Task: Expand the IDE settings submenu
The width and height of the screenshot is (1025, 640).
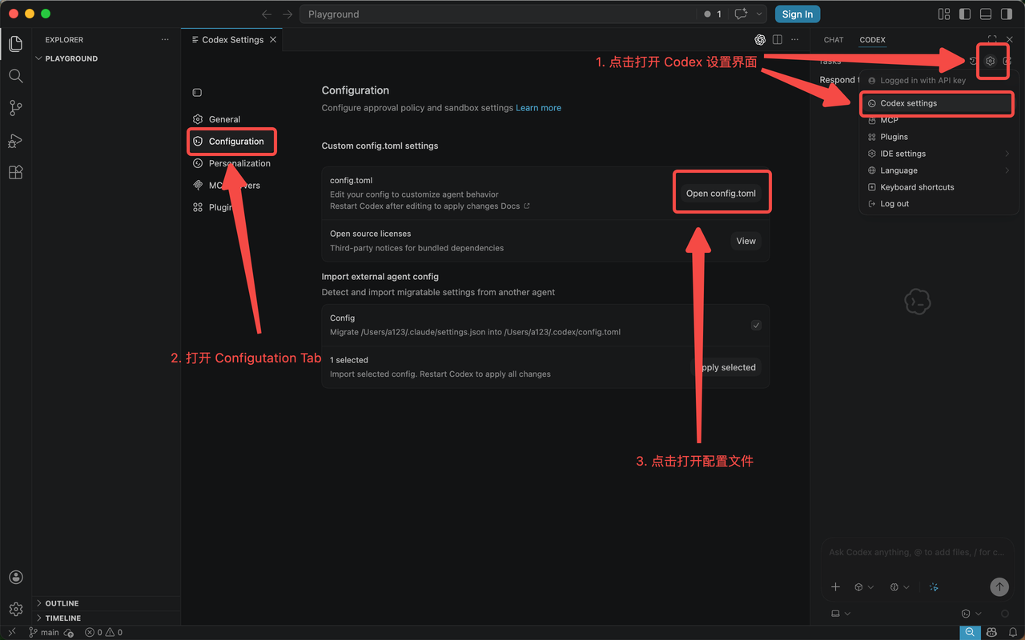Action: tap(939, 154)
